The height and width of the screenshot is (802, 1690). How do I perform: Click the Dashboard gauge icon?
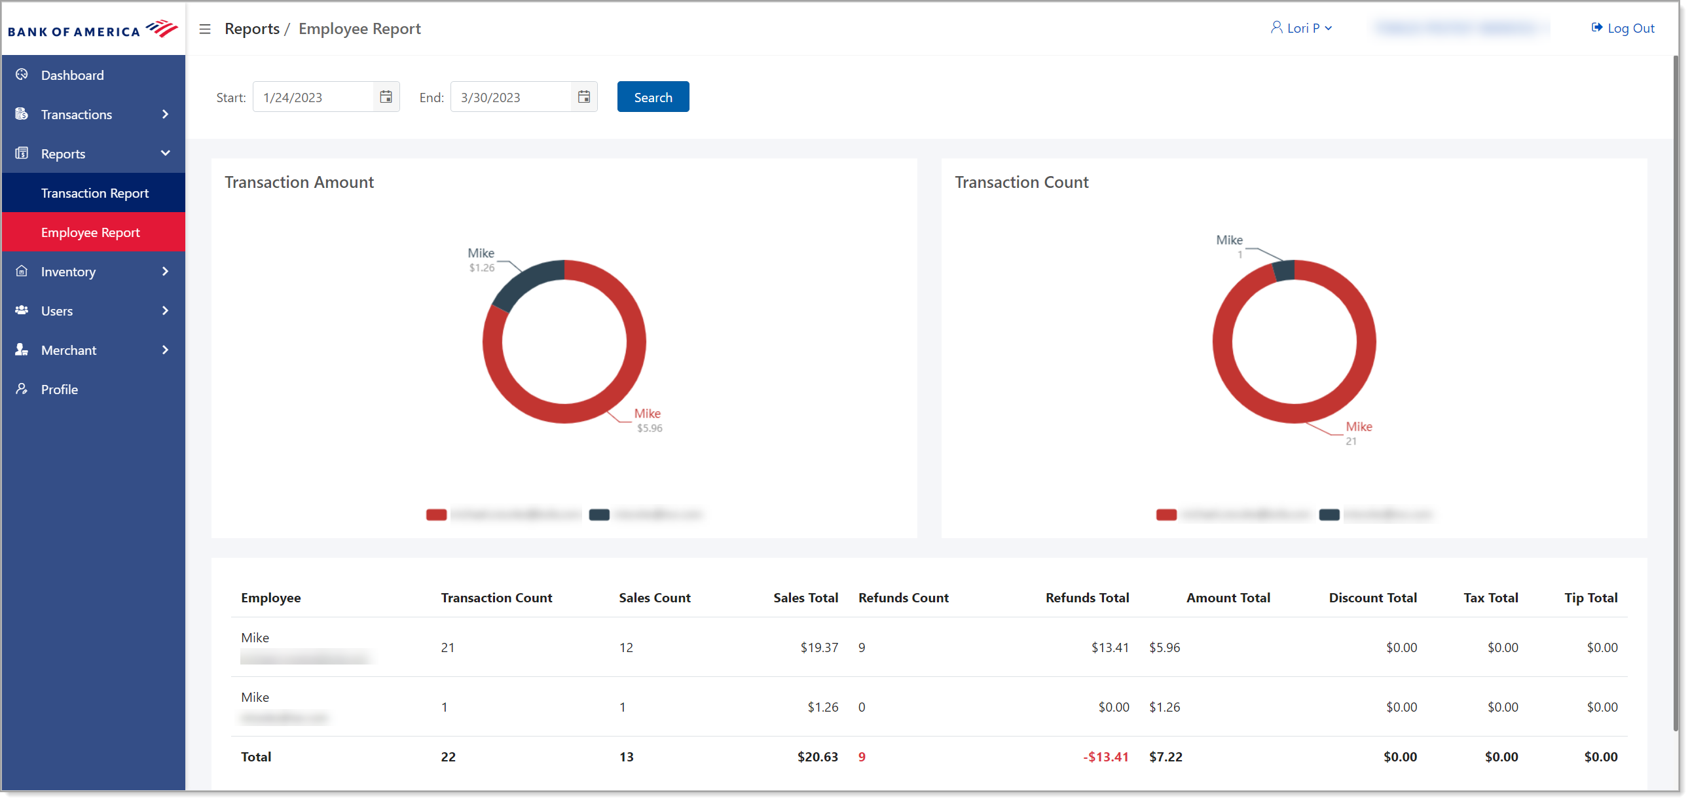(22, 75)
